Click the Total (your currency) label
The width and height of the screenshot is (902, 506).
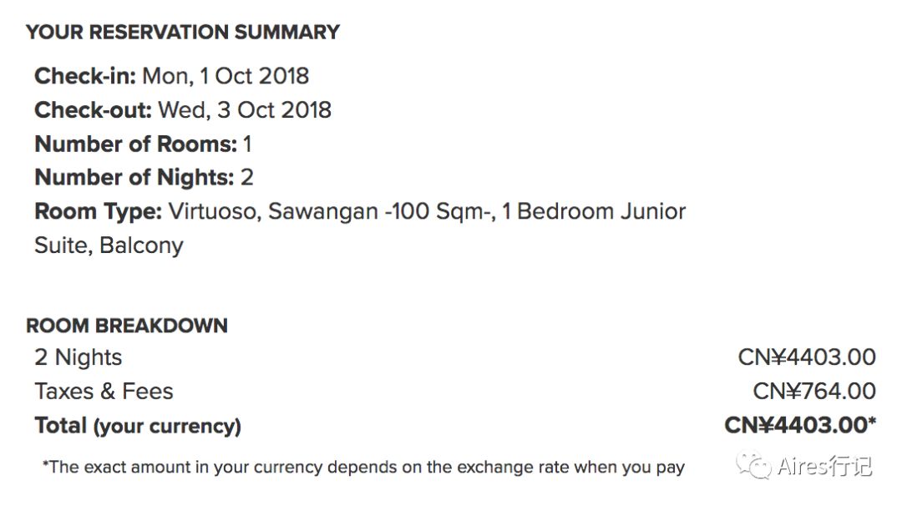[x=138, y=426]
